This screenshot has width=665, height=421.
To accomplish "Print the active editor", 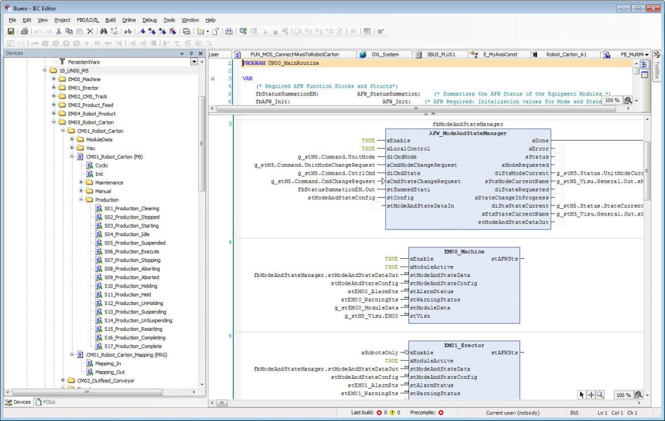I will click(x=24, y=31).
